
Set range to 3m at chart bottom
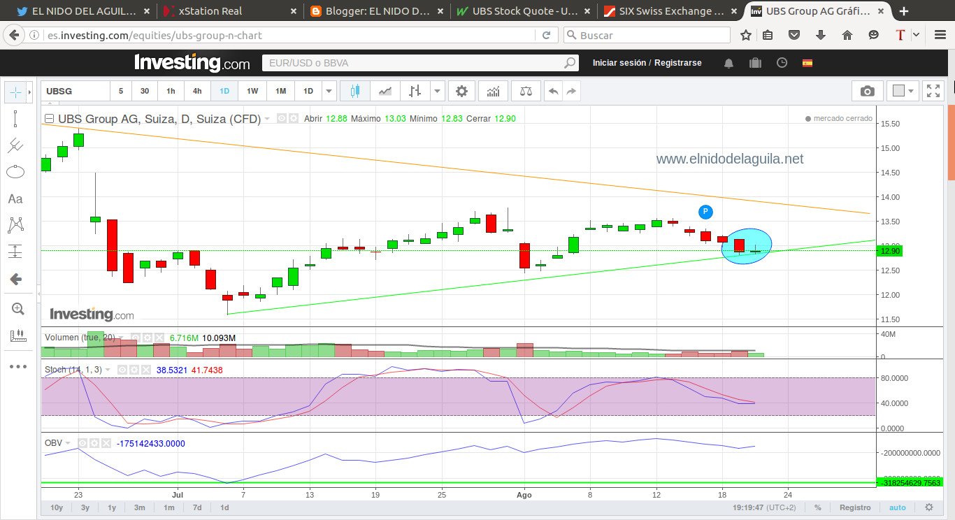pos(140,507)
